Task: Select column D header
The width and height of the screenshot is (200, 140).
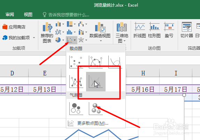Action: click(12, 73)
